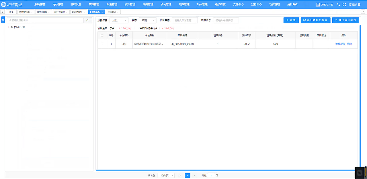367x179 pixels.
Task: Open the 绩效管理 menu
Action: tap(184, 5)
